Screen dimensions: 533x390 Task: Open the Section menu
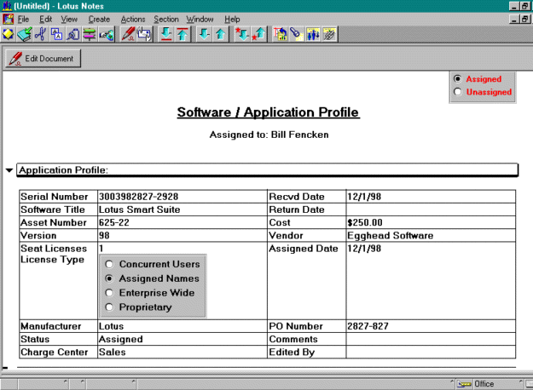pos(166,20)
